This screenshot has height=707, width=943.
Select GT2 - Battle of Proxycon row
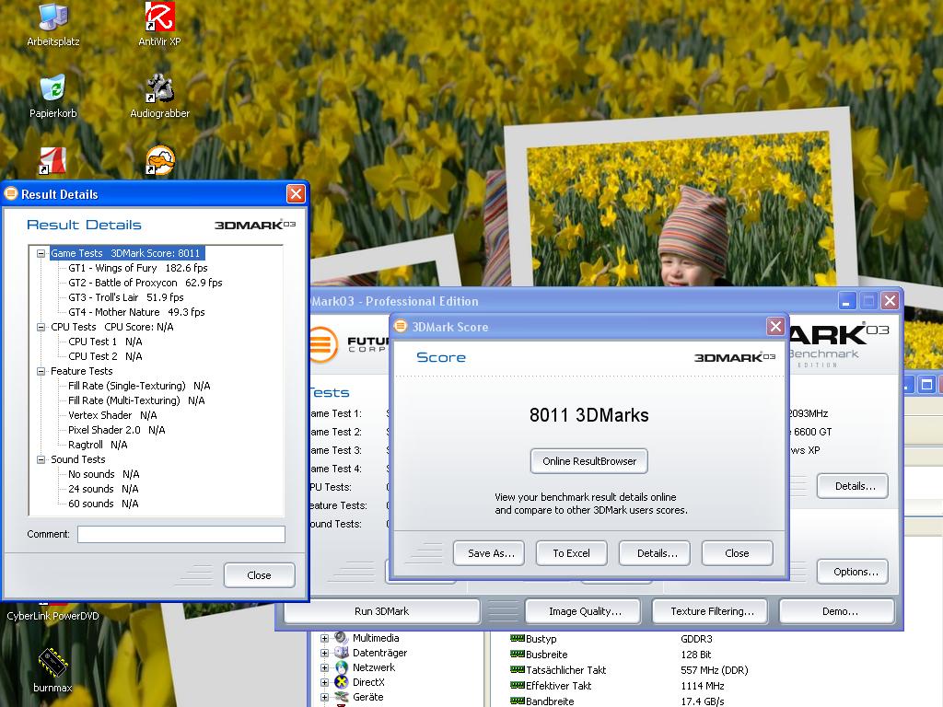coord(145,283)
